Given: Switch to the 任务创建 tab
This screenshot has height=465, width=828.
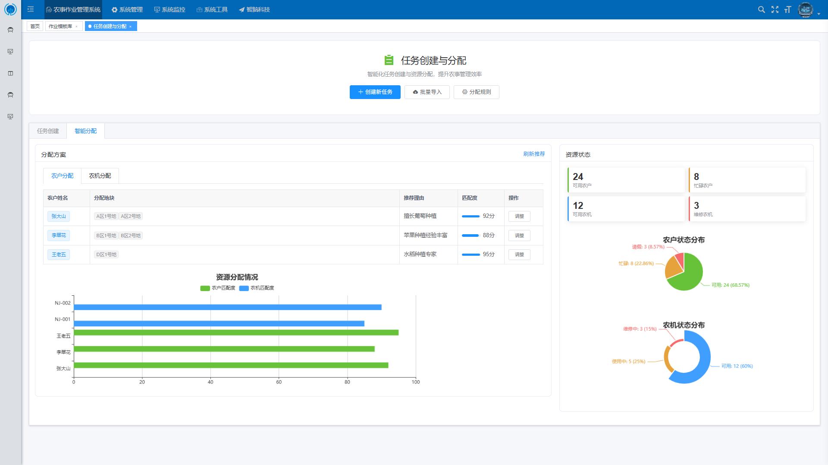Looking at the screenshot, I should [48, 131].
